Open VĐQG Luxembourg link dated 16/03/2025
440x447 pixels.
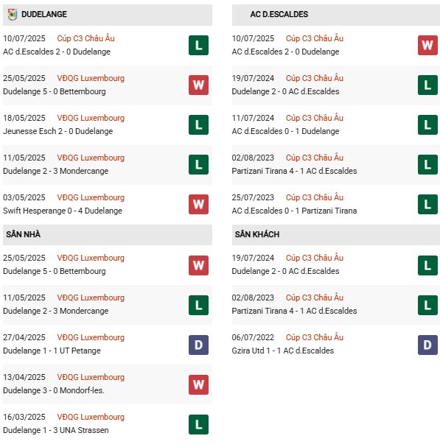point(91,417)
